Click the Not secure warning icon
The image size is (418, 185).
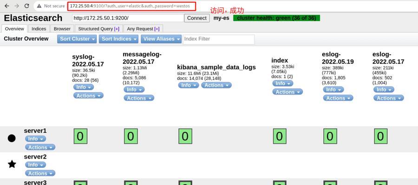(x=39, y=6)
